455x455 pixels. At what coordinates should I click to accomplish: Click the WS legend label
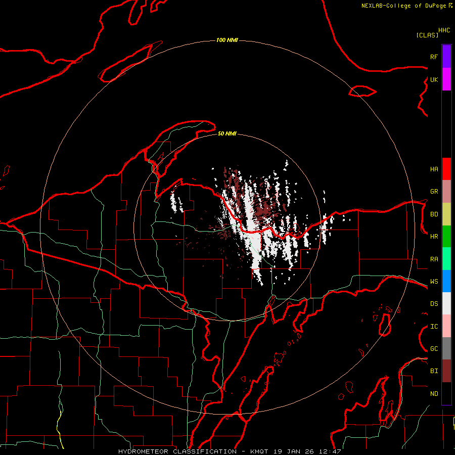point(434,282)
